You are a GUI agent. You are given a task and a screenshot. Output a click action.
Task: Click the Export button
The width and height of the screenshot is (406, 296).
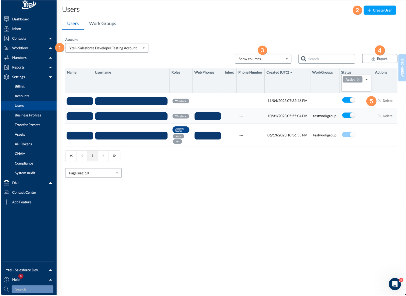click(379, 59)
